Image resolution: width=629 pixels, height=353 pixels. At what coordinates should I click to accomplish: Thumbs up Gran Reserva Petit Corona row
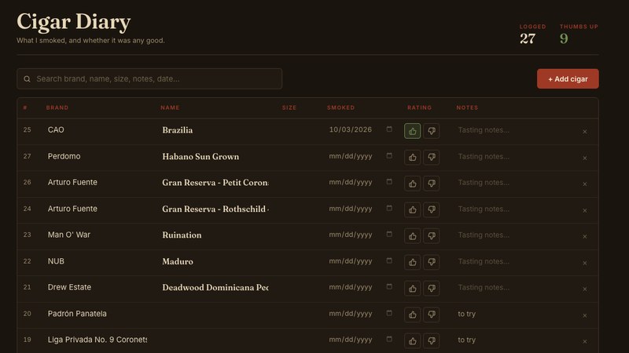click(412, 184)
